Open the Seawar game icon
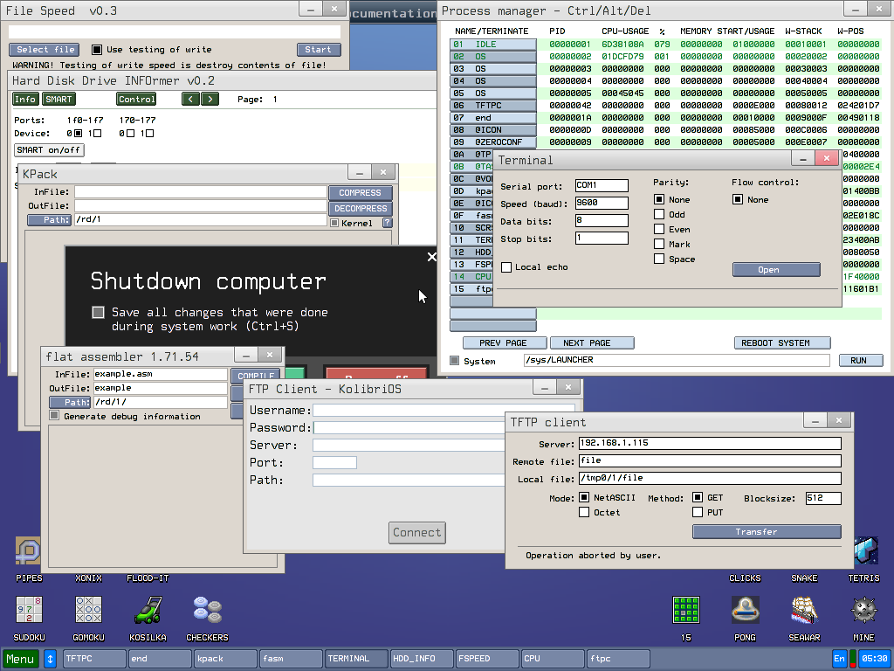 click(804, 610)
